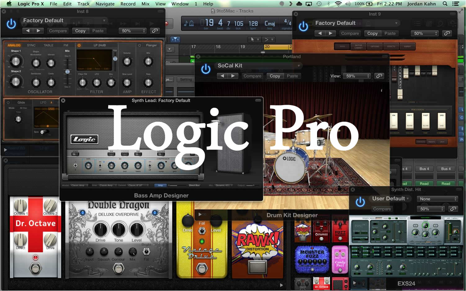Select previous preset arrow in SoCal Kit window
Image resolution: width=466 pixels, height=291 pixels.
click(x=222, y=76)
